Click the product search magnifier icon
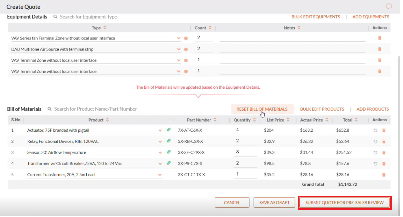Viewport: 403px width, 217px height. point(50,109)
